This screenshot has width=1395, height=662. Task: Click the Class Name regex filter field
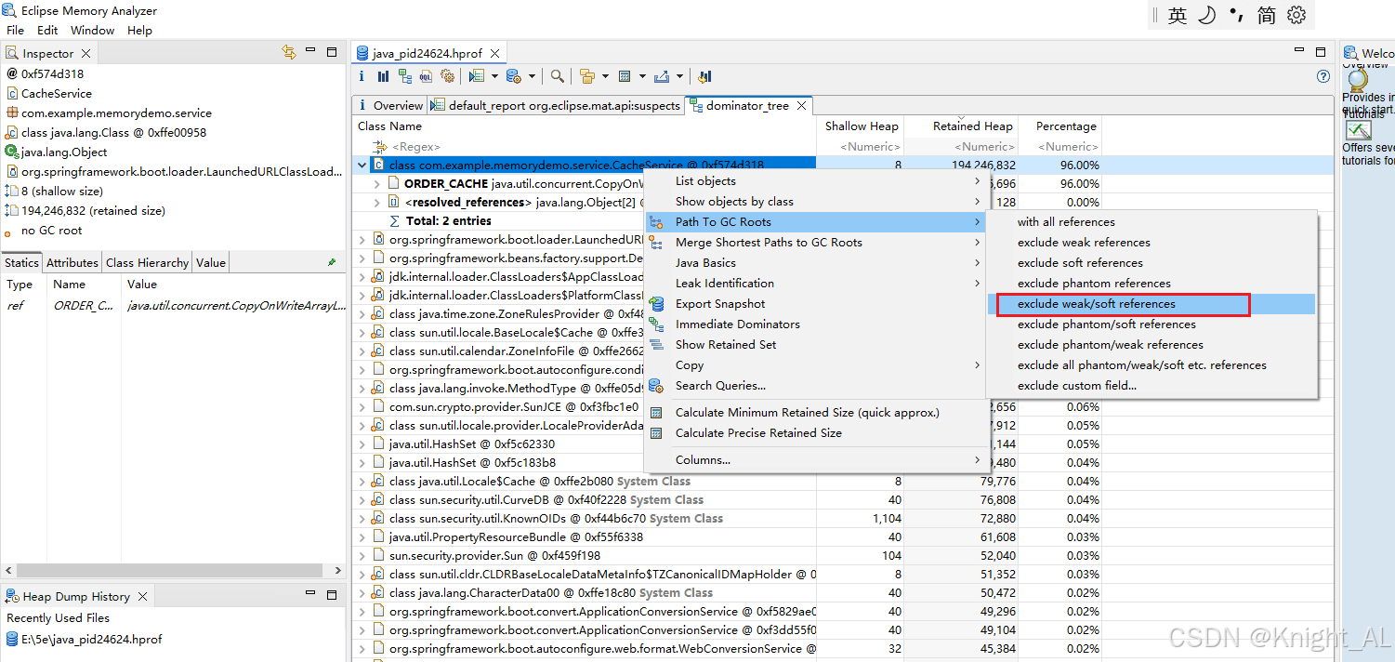click(x=586, y=147)
